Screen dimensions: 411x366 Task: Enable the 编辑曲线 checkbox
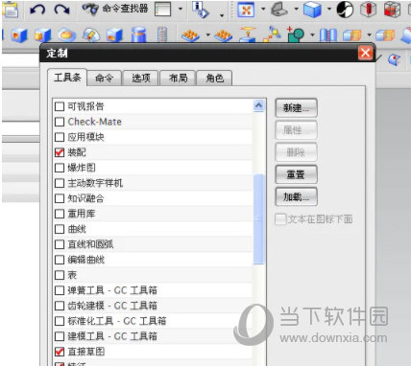click(60, 260)
